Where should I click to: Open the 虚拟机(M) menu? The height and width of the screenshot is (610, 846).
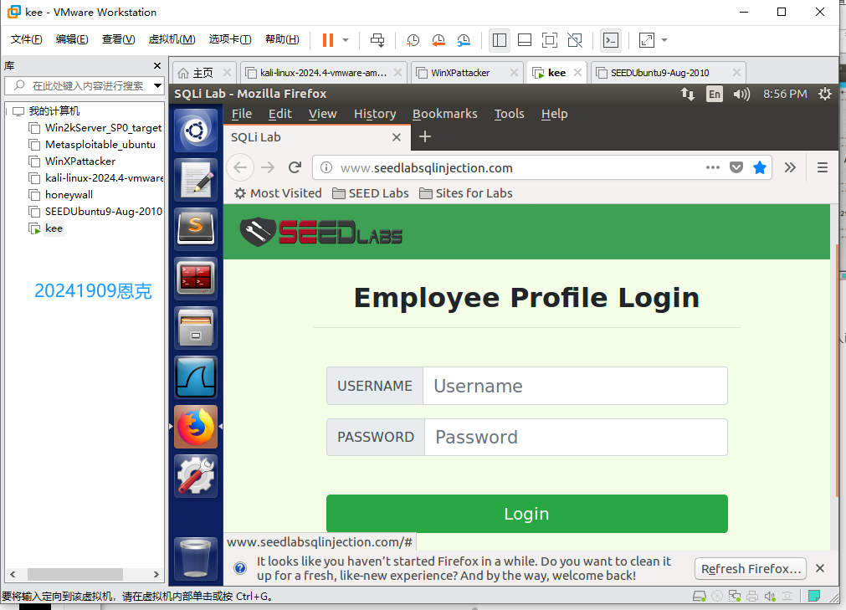pyautogui.click(x=172, y=39)
